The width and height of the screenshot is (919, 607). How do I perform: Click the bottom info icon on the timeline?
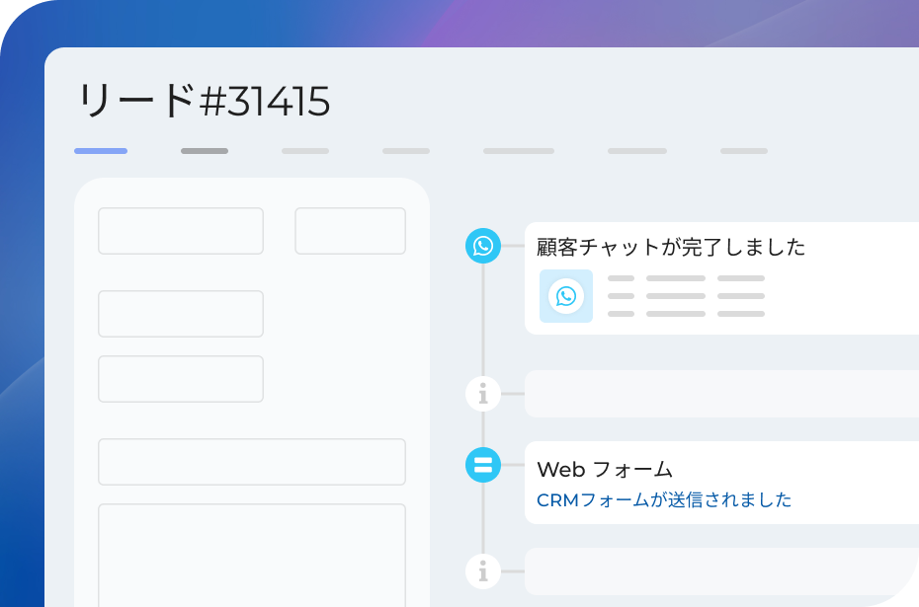[x=482, y=570]
